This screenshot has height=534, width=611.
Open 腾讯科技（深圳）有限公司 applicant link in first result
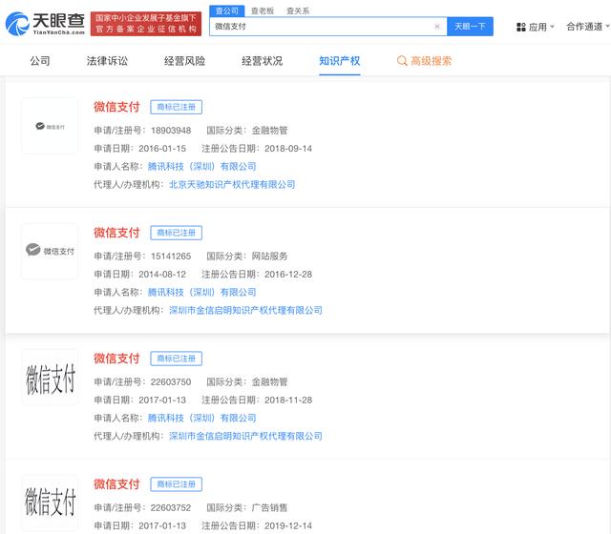point(201,166)
